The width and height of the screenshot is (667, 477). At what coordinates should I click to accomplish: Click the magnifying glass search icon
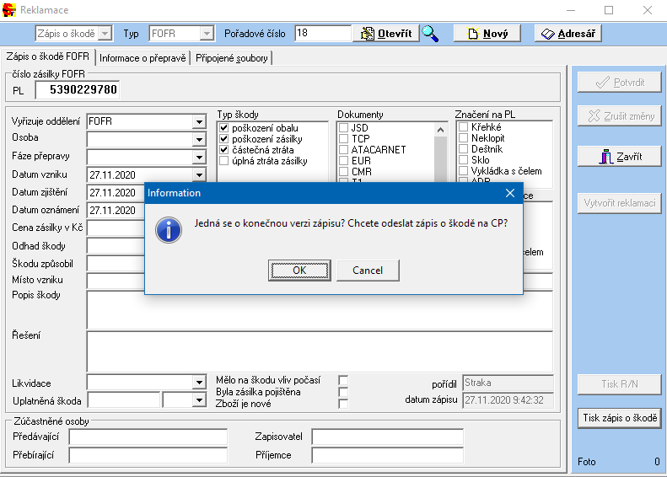click(430, 34)
